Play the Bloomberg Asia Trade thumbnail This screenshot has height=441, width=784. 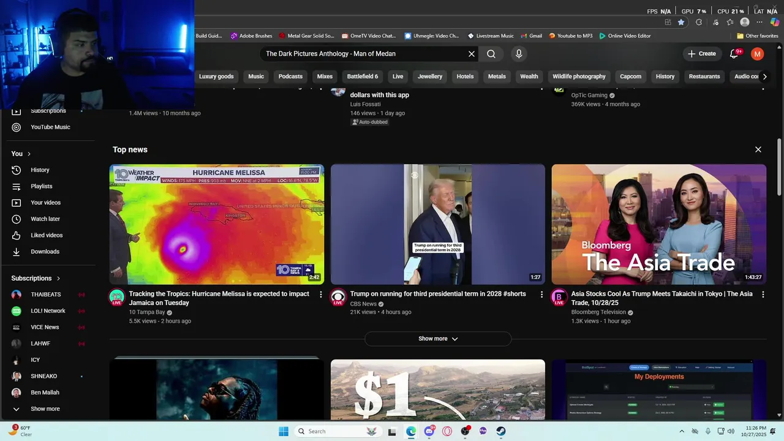pos(659,224)
